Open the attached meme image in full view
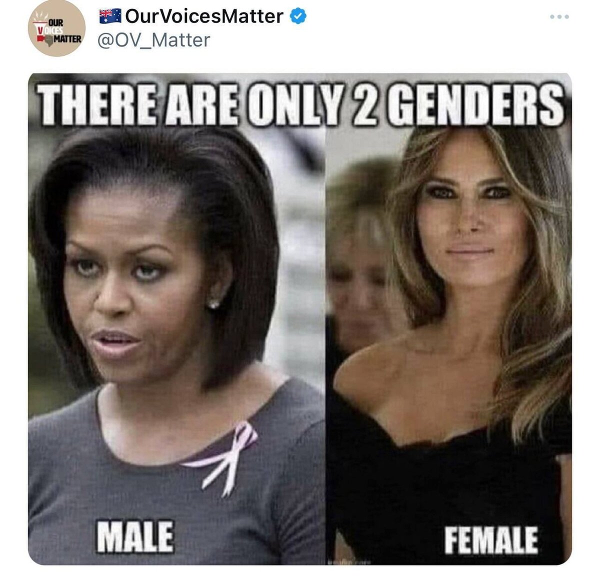Image resolution: width=600 pixels, height=583 pixels. (300, 319)
